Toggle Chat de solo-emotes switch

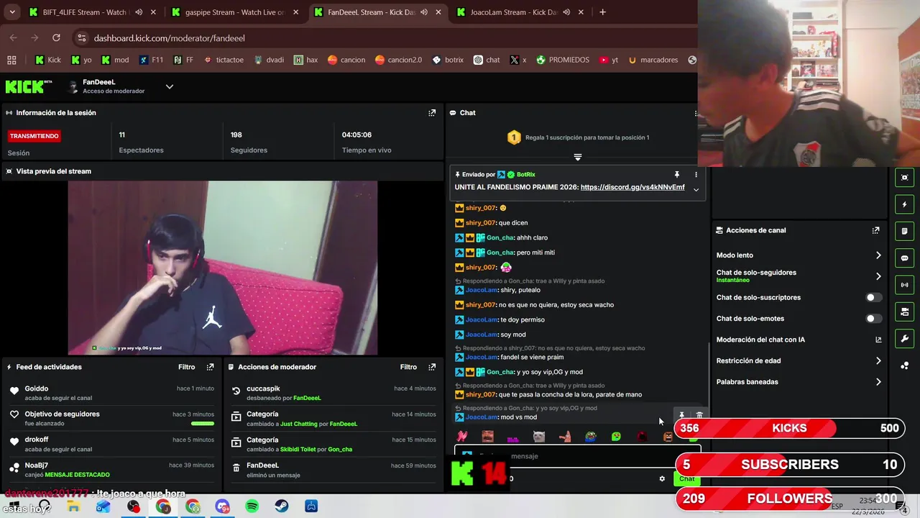[873, 319]
